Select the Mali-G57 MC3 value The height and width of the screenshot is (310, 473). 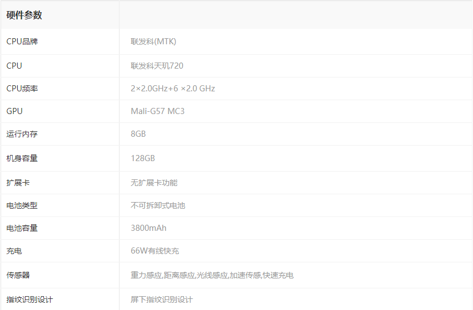[158, 111]
